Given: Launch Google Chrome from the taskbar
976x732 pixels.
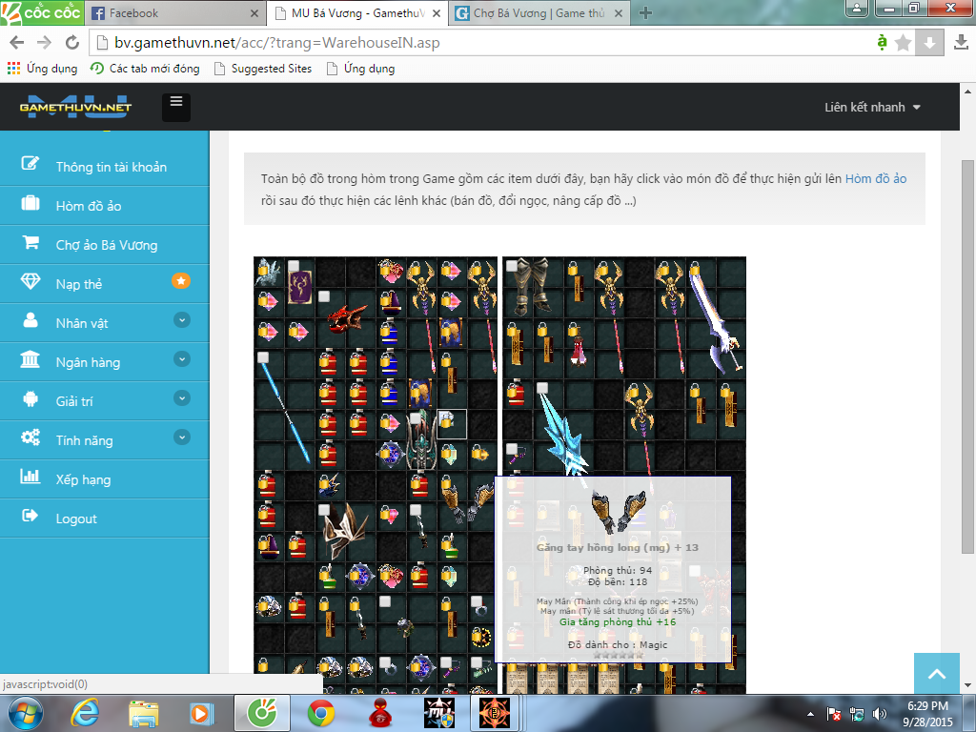Looking at the screenshot, I should [x=320, y=713].
